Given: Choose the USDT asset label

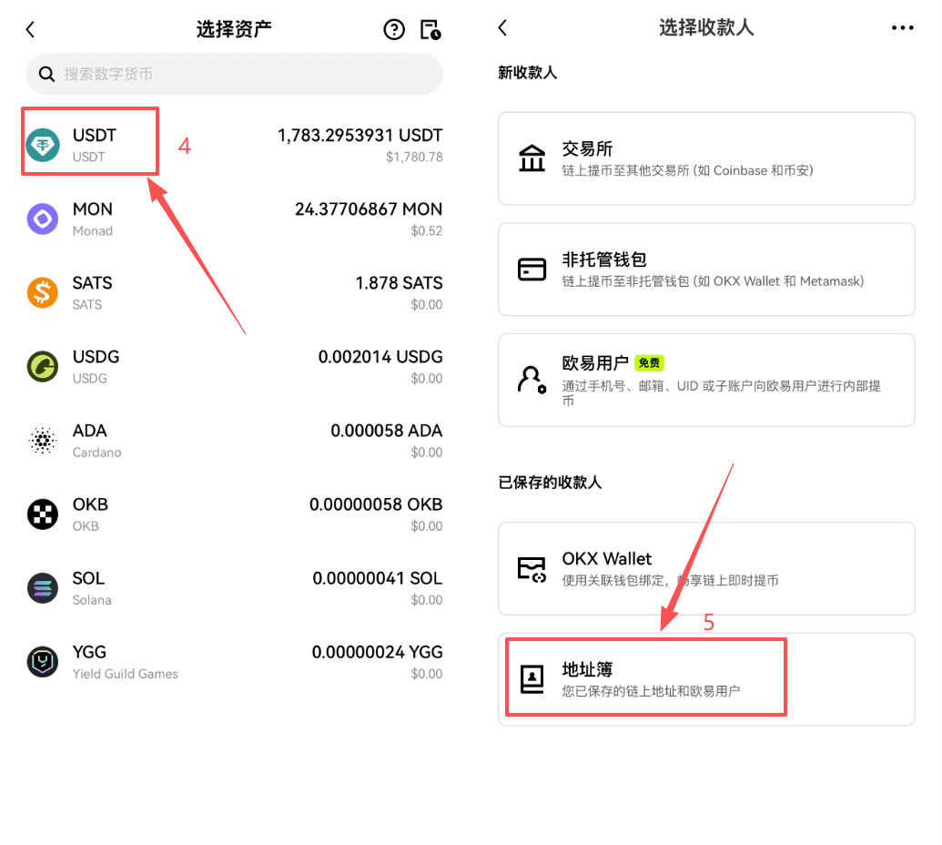Looking at the screenshot, I should [95, 136].
